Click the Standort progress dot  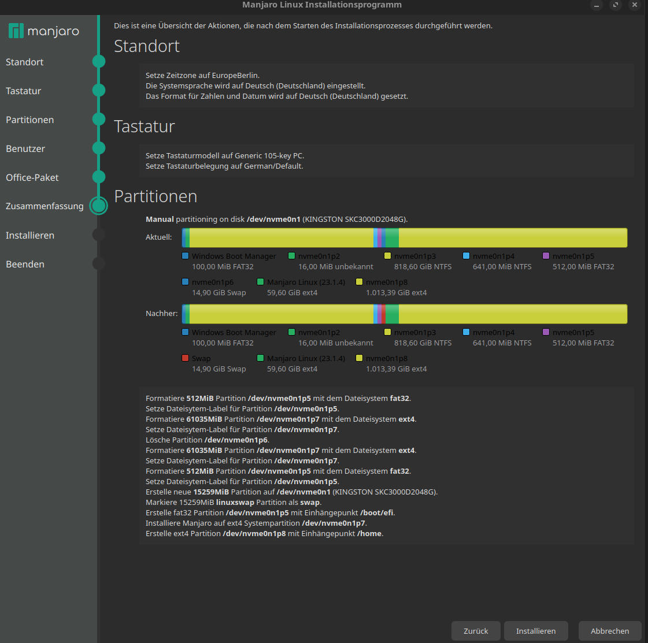pos(99,61)
